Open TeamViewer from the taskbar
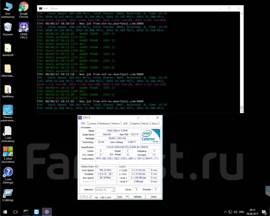Viewport: 270px width, 216px height. 36,212
